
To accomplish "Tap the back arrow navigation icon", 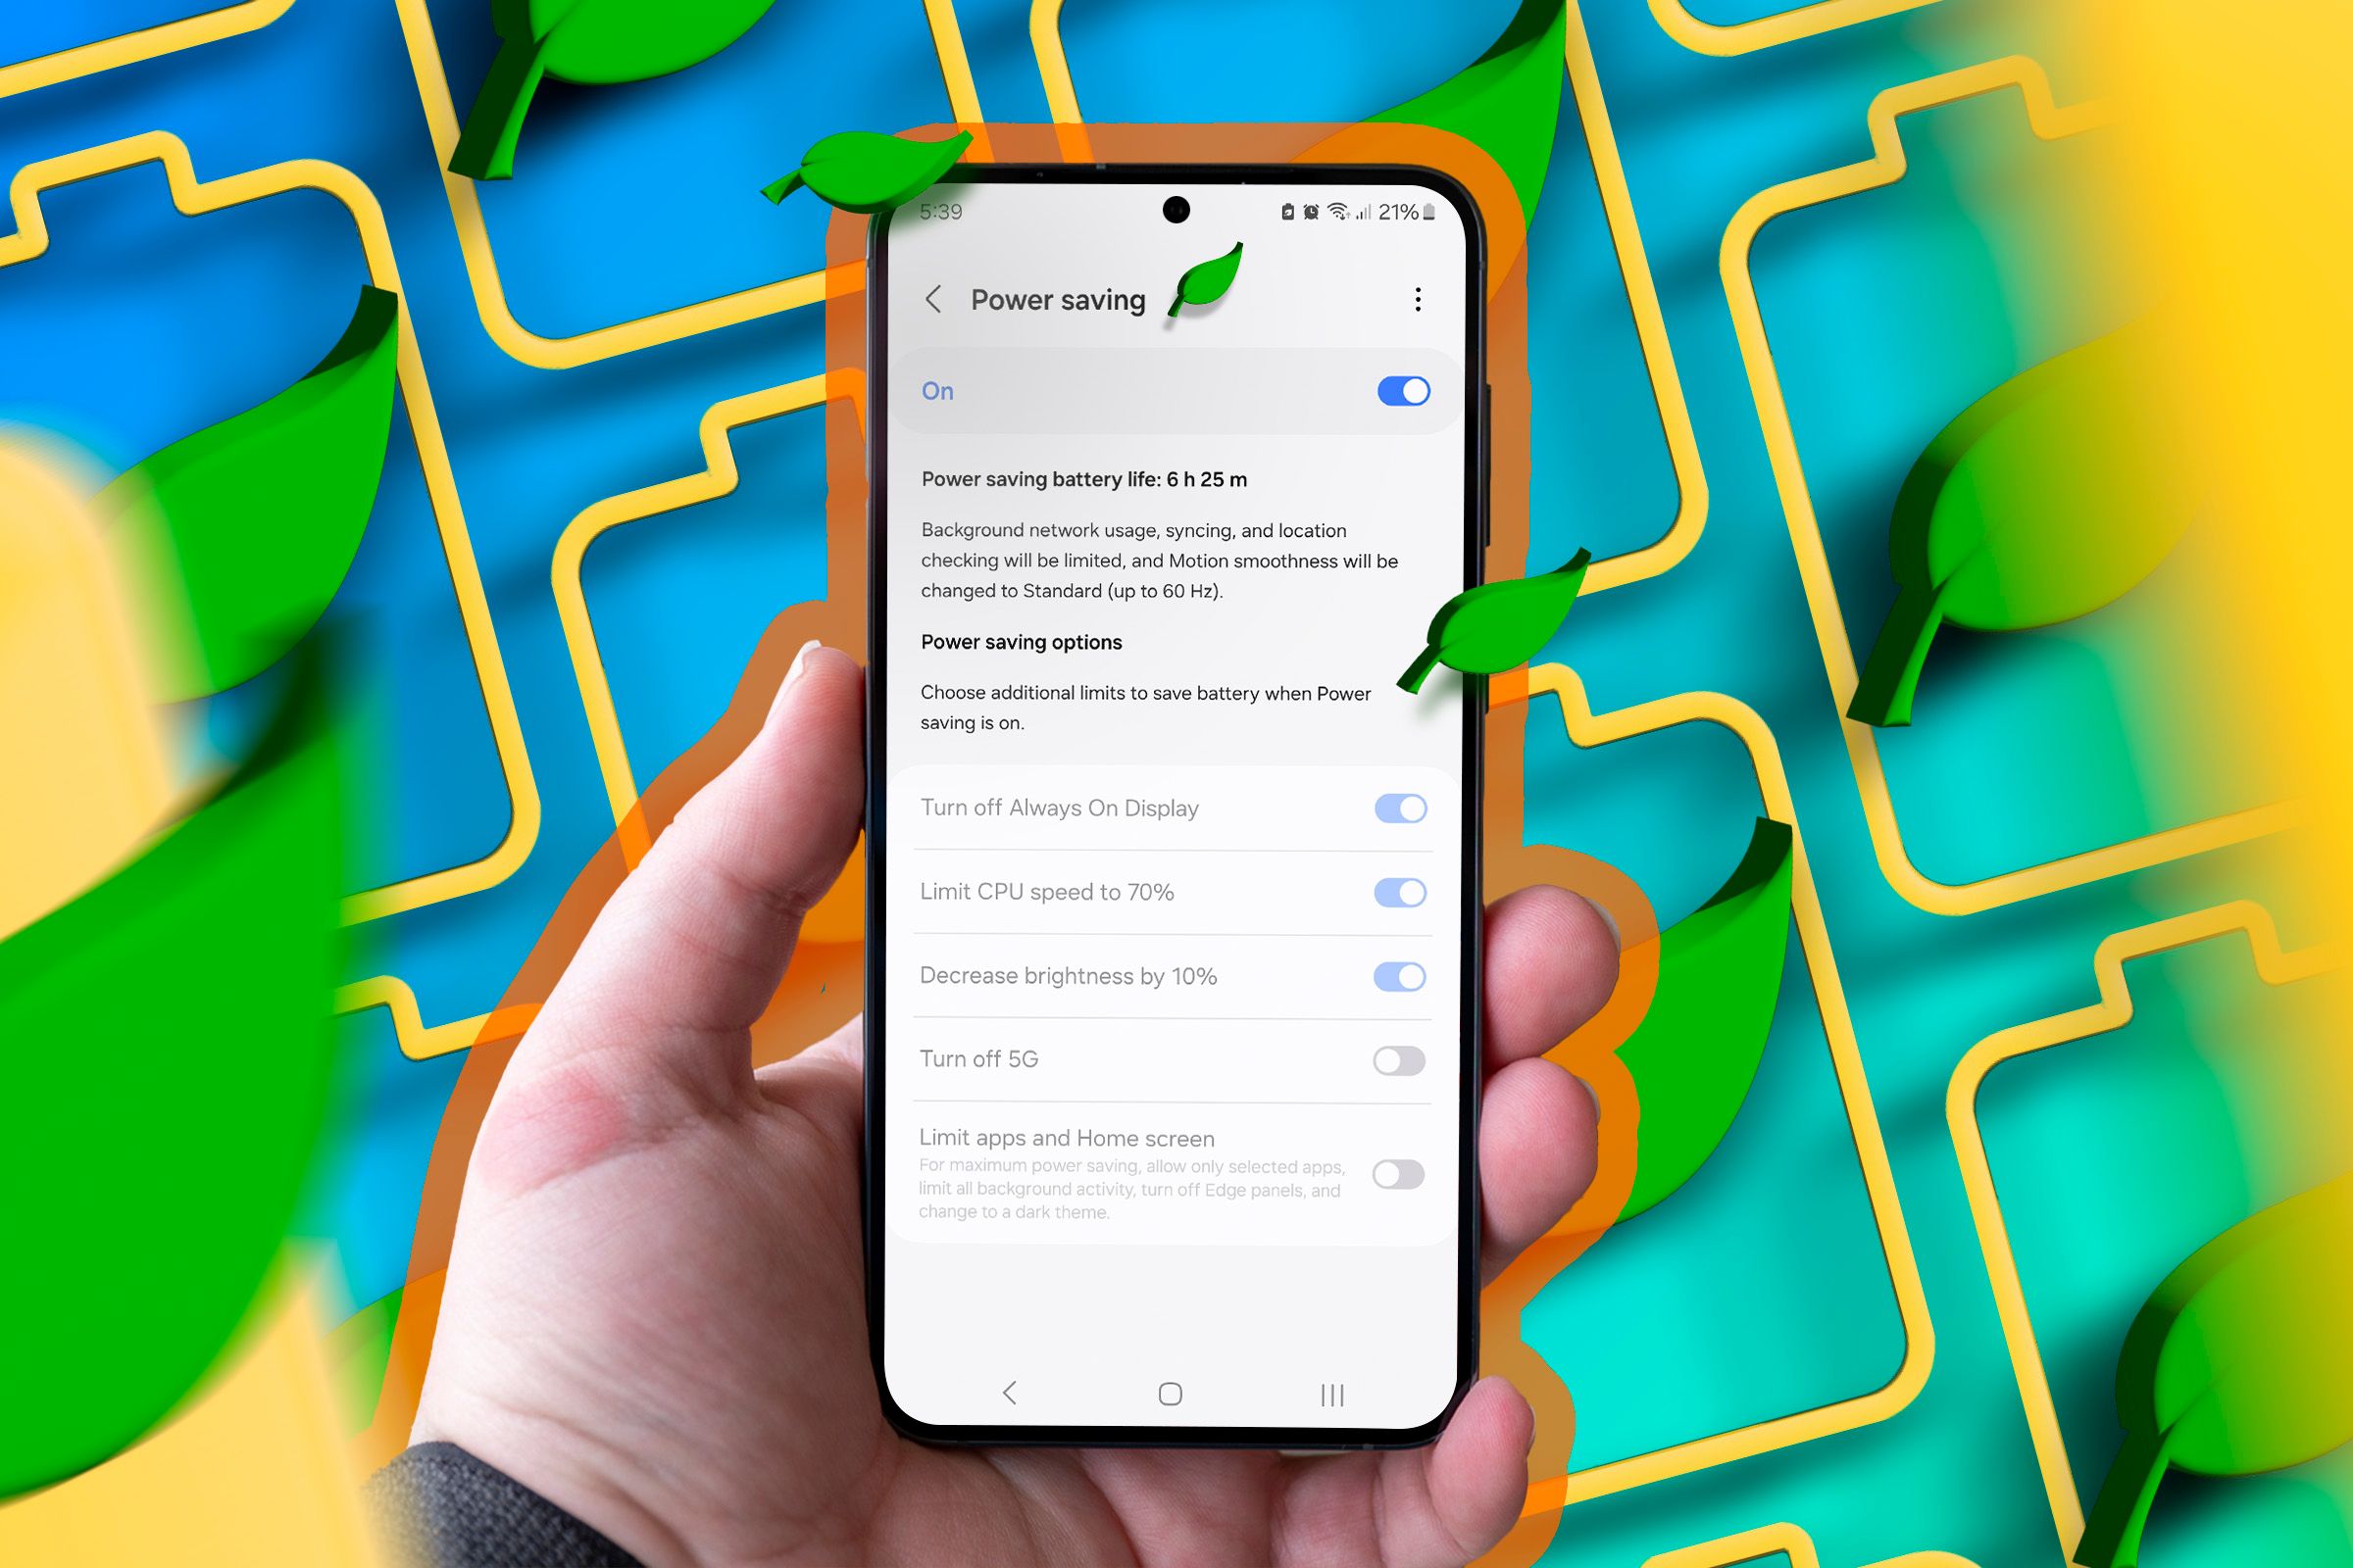I will tap(940, 296).
